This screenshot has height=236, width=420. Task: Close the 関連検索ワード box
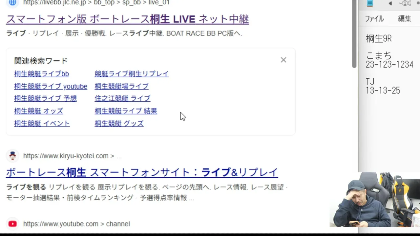tap(283, 60)
